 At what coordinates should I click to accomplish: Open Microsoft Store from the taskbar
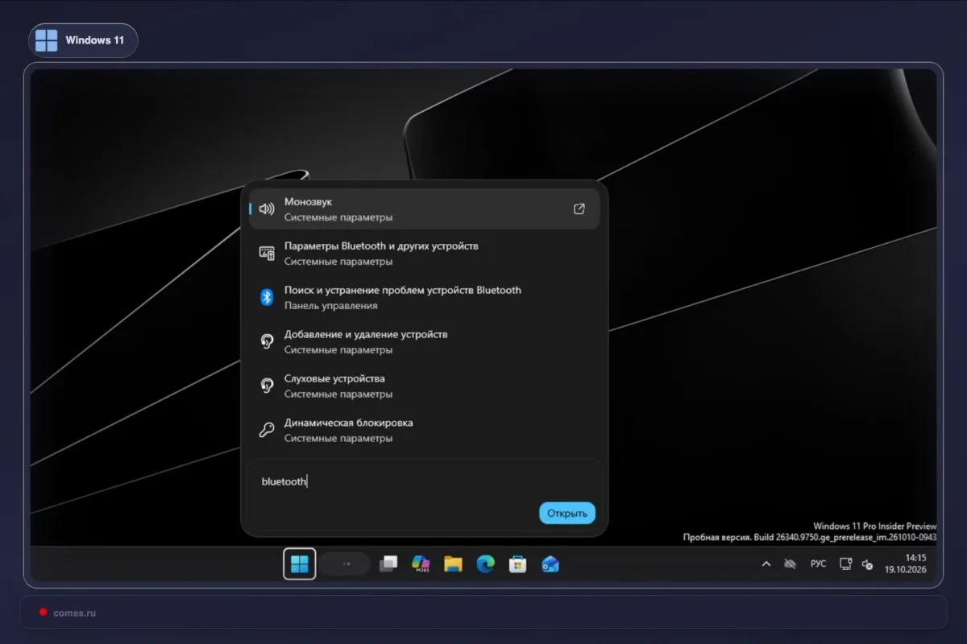click(x=517, y=564)
